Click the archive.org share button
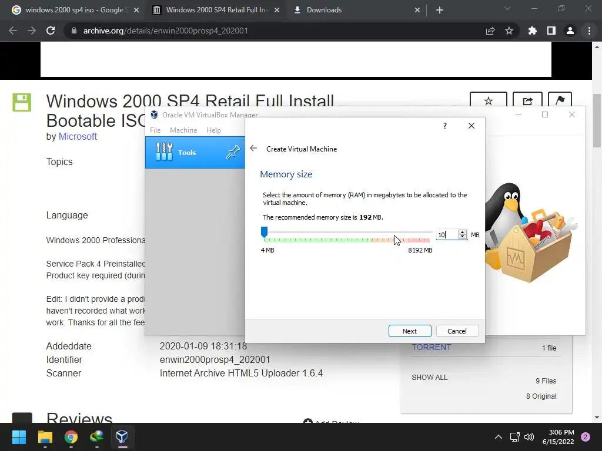 tap(527, 100)
